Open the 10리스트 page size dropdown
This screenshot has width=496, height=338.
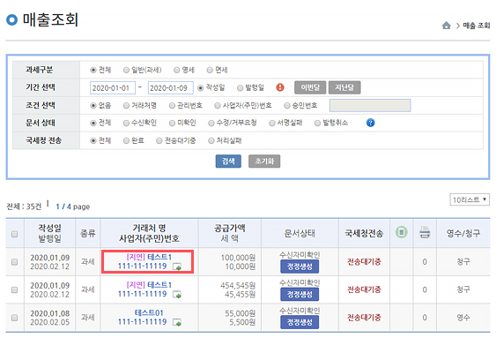pyautogui.click(x=470, y=199)
